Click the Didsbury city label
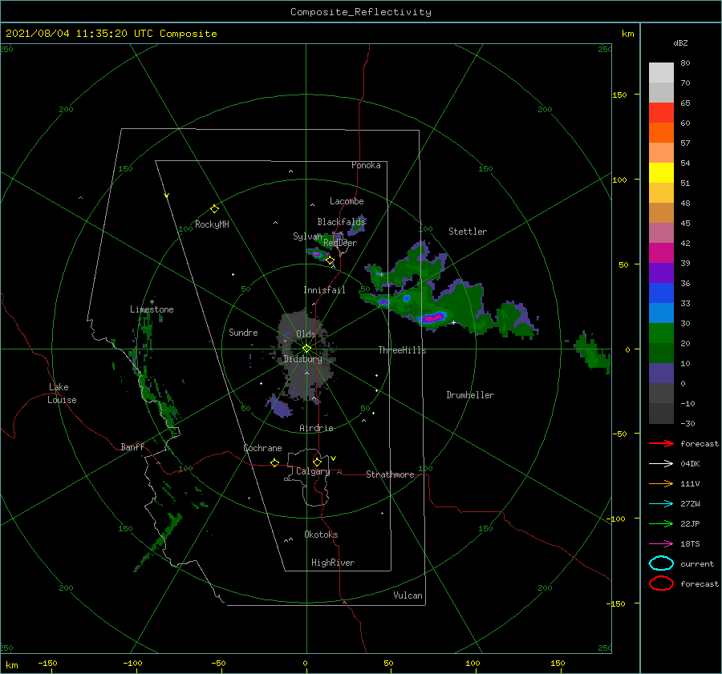722x674 pixels. click(x=303, y=359)
